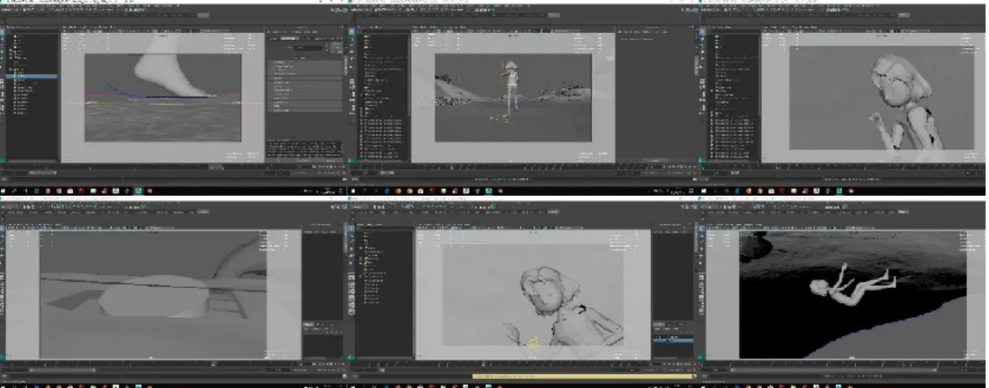Click the teal Maya icon in top-left screenshot taskbar

(x=138, y=190)
